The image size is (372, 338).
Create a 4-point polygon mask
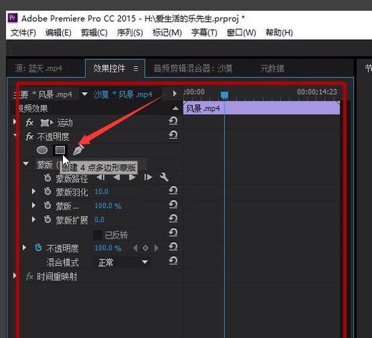coord(60,150)
